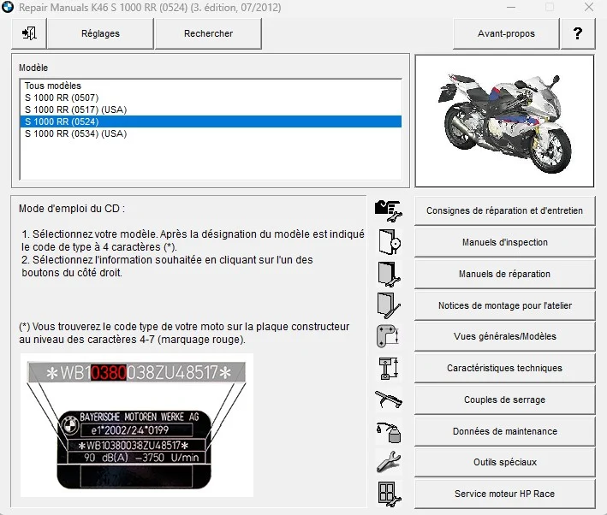This screenshot has height=515, width=607.
Task: Click the BMW logo in the title bar
Action: (x=8, y=7)
